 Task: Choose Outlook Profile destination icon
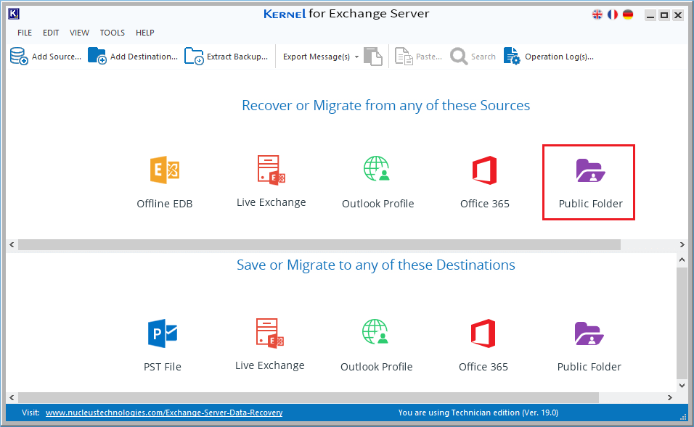[375, 331]
